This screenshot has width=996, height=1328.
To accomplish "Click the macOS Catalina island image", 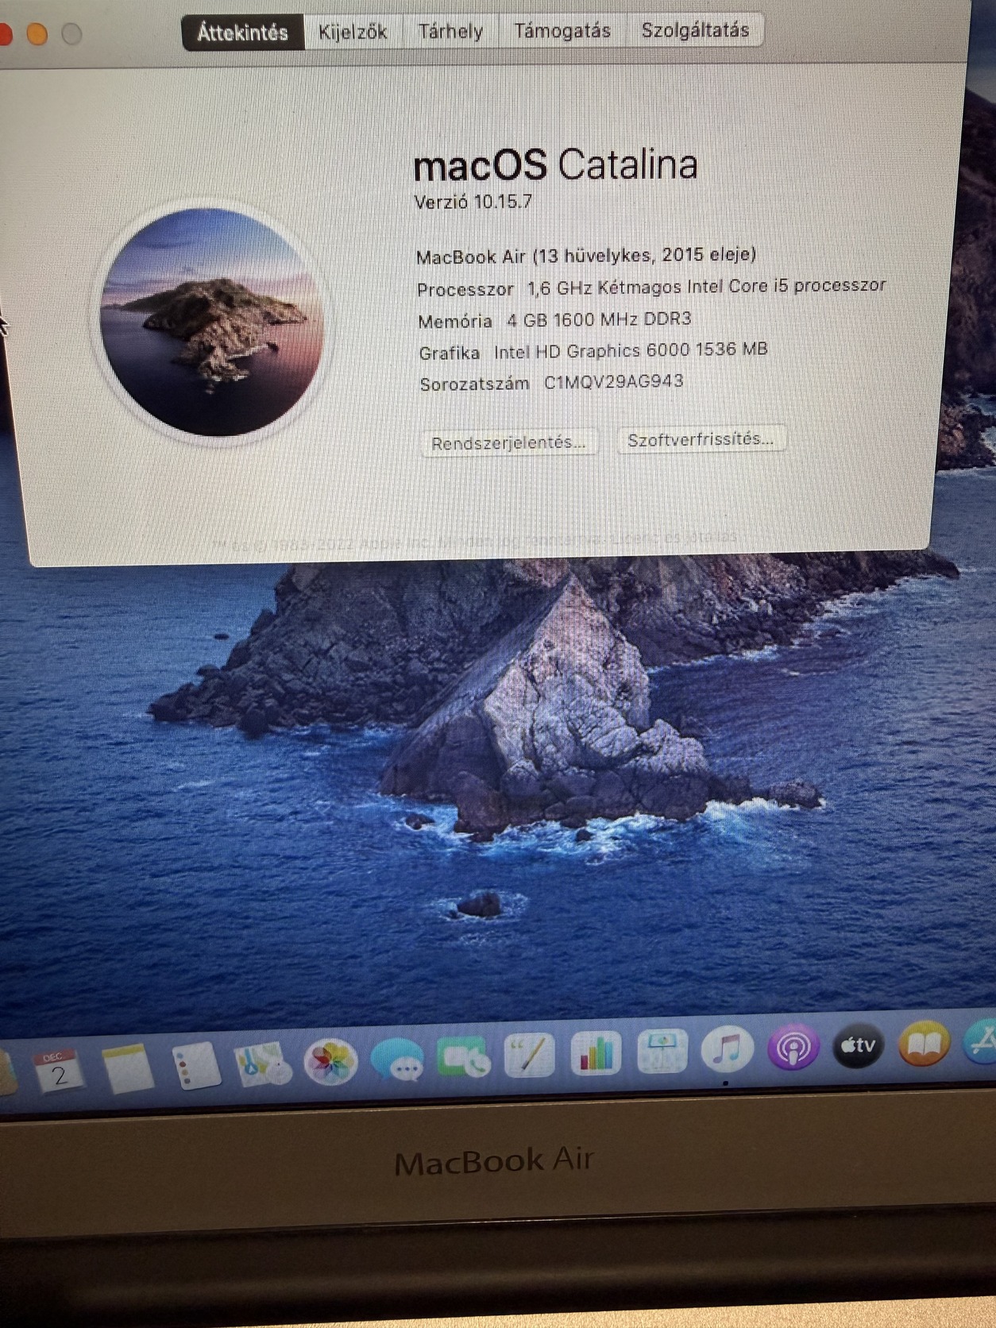I will [211, 322].
